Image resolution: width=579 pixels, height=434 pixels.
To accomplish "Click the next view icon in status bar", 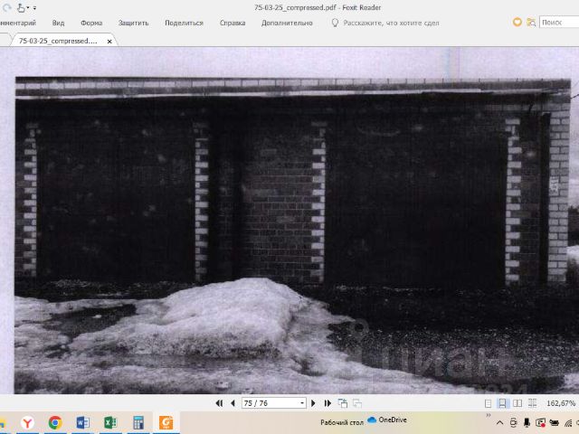I will (357, 403).
